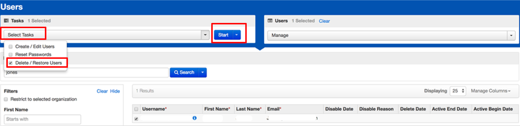Click the Tasks panel list icon
Screen dimensions: 520x126
click(6, 21)
